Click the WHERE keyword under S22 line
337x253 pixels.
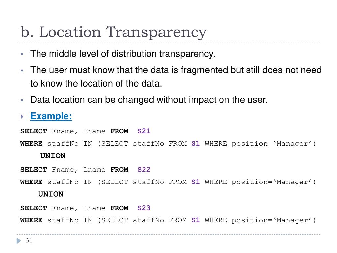pyautogui.click(x=31, y=182)
